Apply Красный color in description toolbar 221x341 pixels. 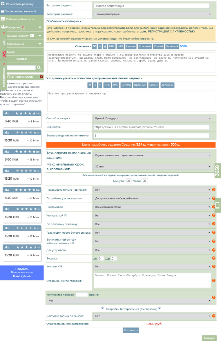145,46
